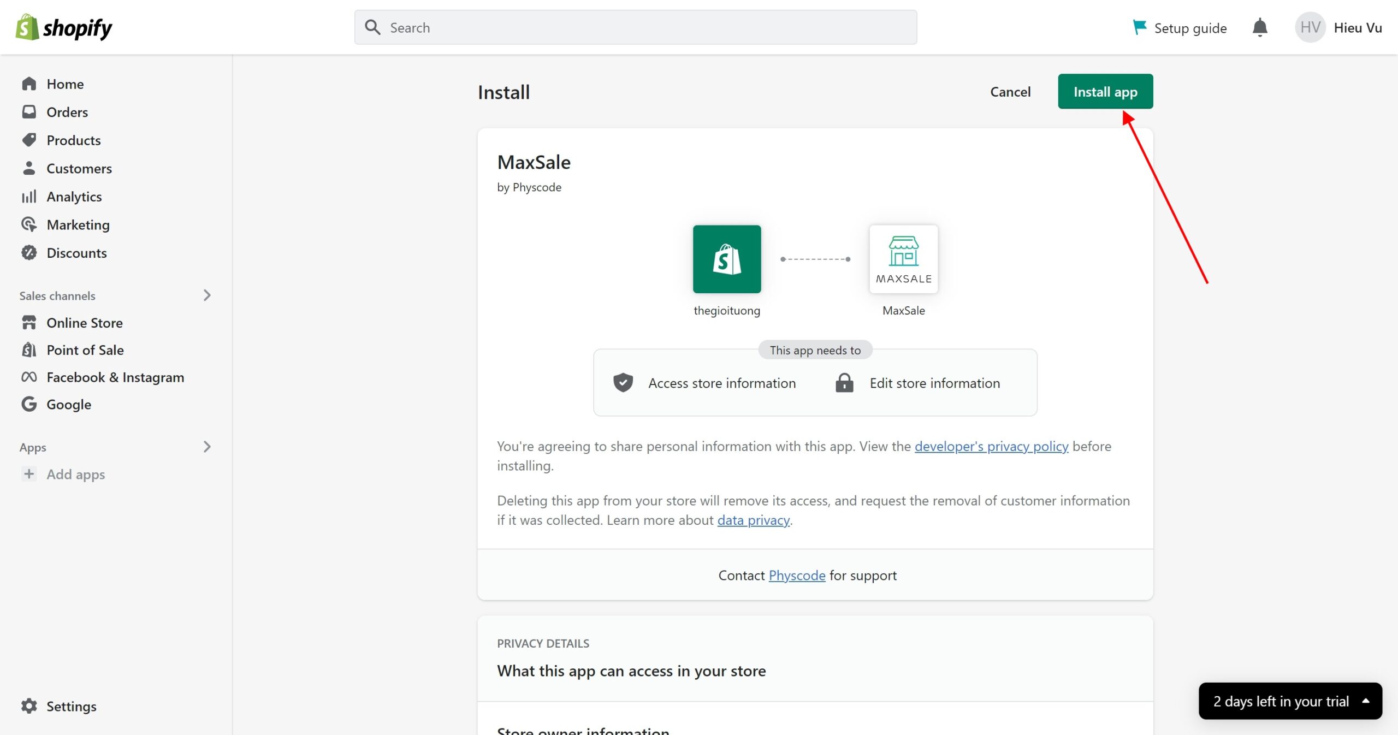Click the 'by Physcode' developer text

529,187
